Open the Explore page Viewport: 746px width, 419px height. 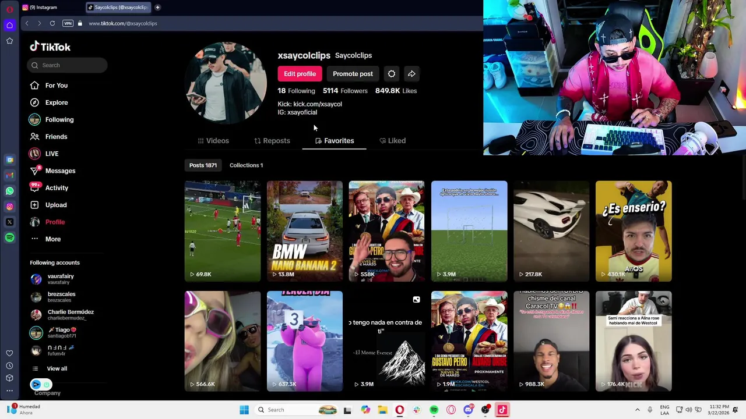pyautogui.click(x=49, y=102)
